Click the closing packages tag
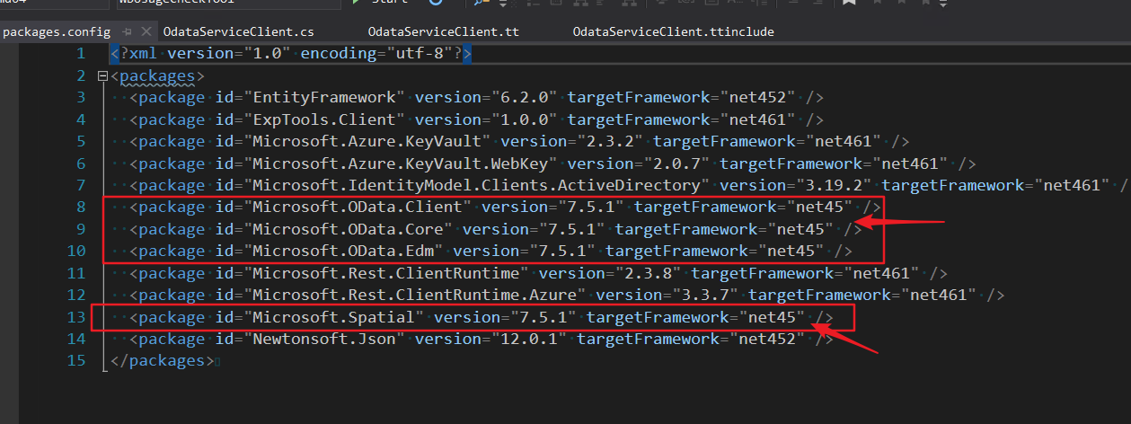1131x424 pixels. point(161,361)
